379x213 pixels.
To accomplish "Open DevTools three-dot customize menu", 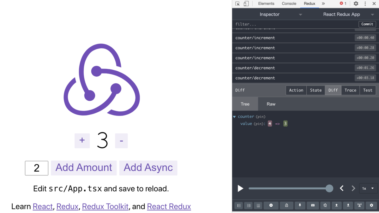I will (365, 4).
